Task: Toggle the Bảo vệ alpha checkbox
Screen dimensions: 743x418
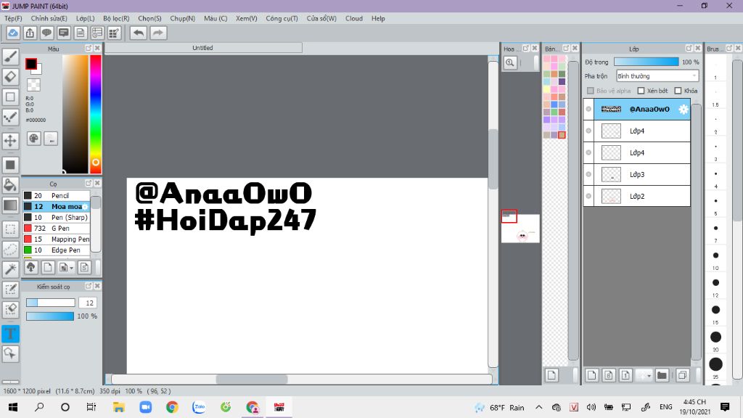Action: point(591,91)
